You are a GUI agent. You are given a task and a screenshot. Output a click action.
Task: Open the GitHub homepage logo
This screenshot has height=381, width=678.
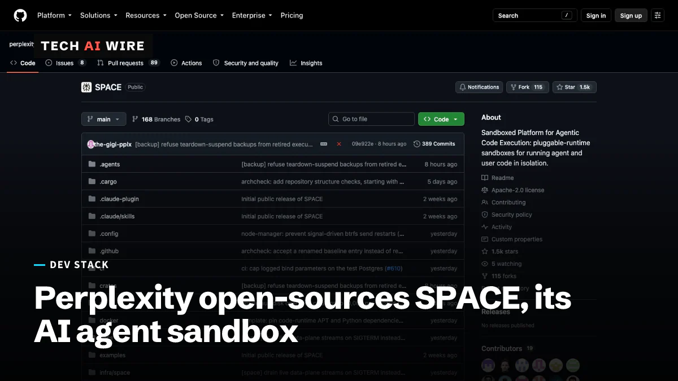point(20,15)
